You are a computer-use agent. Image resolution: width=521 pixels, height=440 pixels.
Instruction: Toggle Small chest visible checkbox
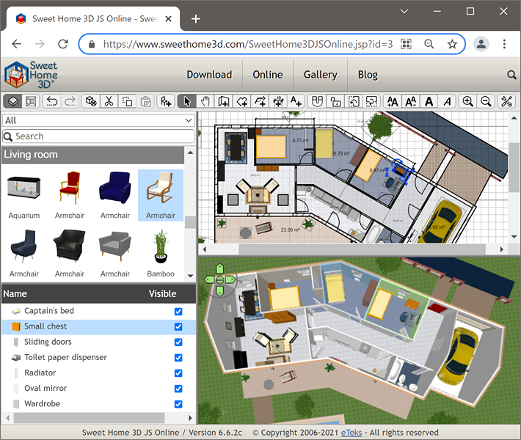click(x=178, y=326)
